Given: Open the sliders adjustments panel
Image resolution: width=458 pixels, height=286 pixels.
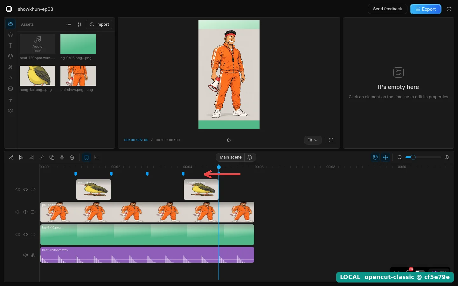Looking at the screenshot, I should (x=10, y=99).
